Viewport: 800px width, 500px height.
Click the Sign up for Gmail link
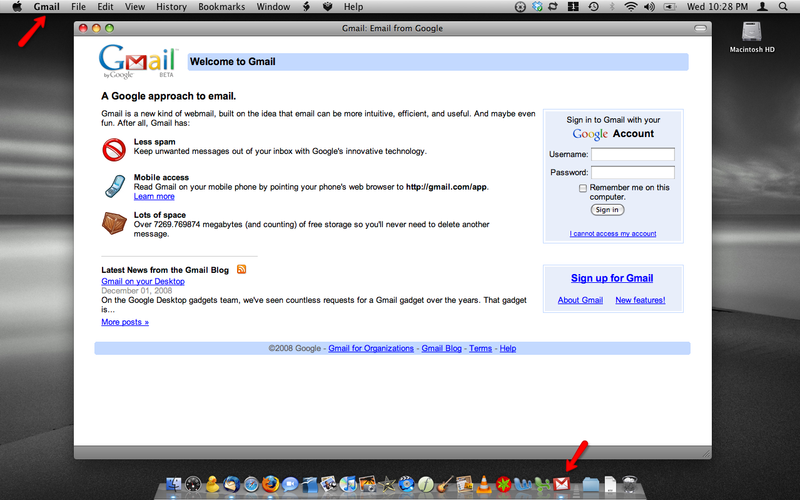tap(612, 278)
